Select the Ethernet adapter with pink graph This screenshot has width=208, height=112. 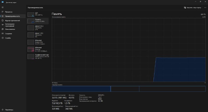(38, 49)
